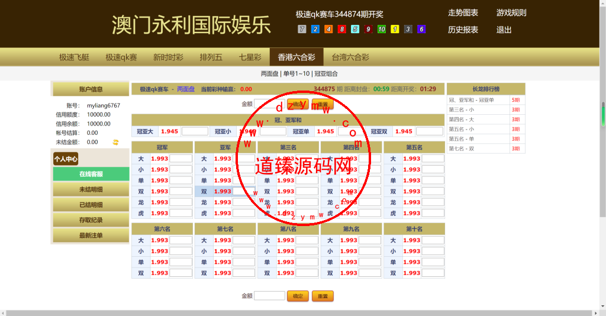Click bottom 确定 confirm button
606x316 pixels.
298,296
